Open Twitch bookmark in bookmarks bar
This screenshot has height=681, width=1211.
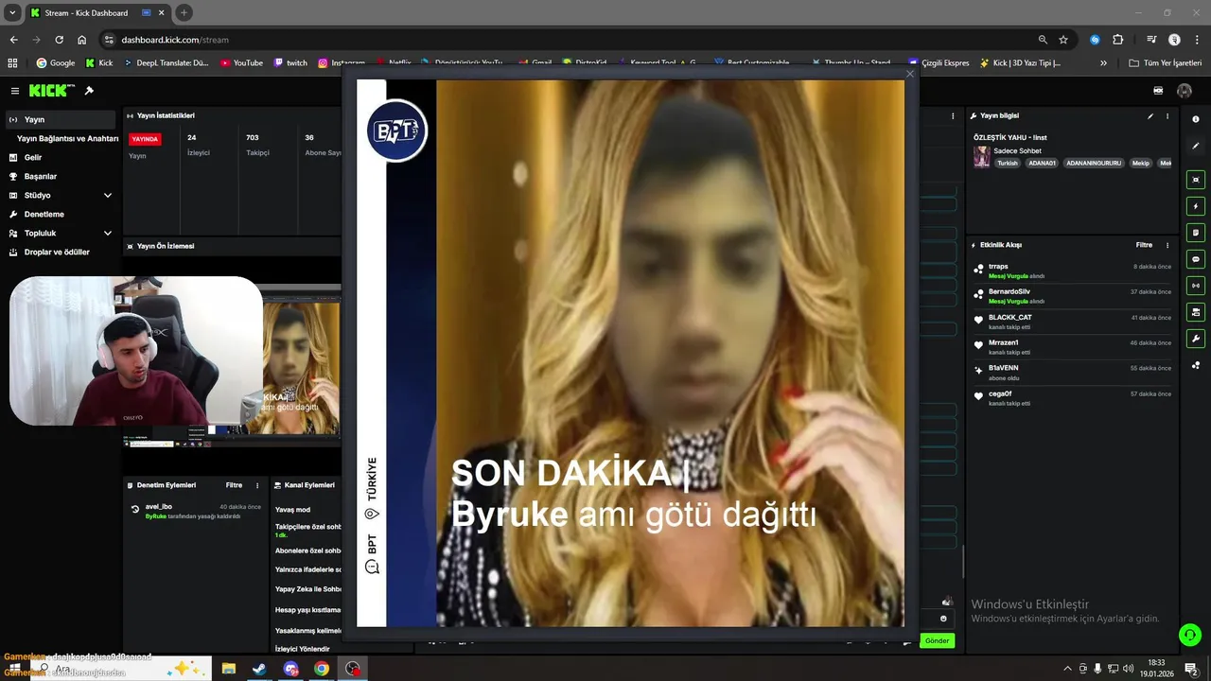pyautogui.click(x=290, y=62)
